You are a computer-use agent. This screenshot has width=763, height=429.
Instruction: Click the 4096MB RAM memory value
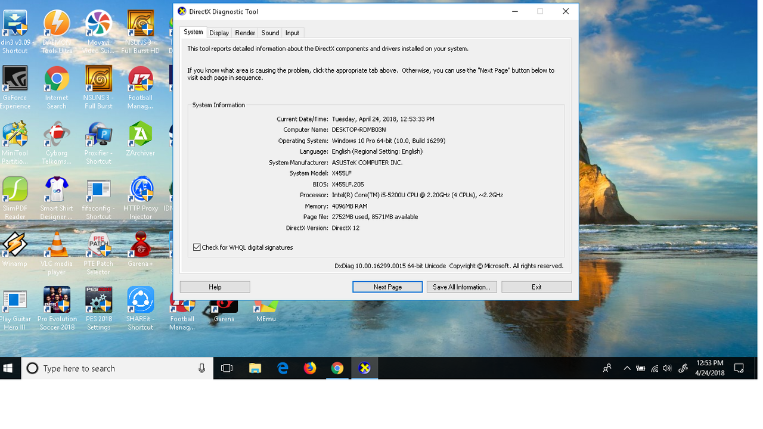349,206
